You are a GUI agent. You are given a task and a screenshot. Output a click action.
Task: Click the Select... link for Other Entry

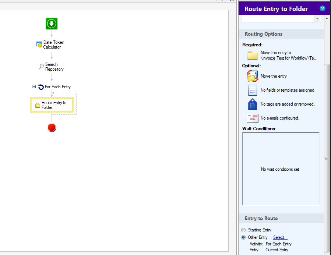coord(280,237)
